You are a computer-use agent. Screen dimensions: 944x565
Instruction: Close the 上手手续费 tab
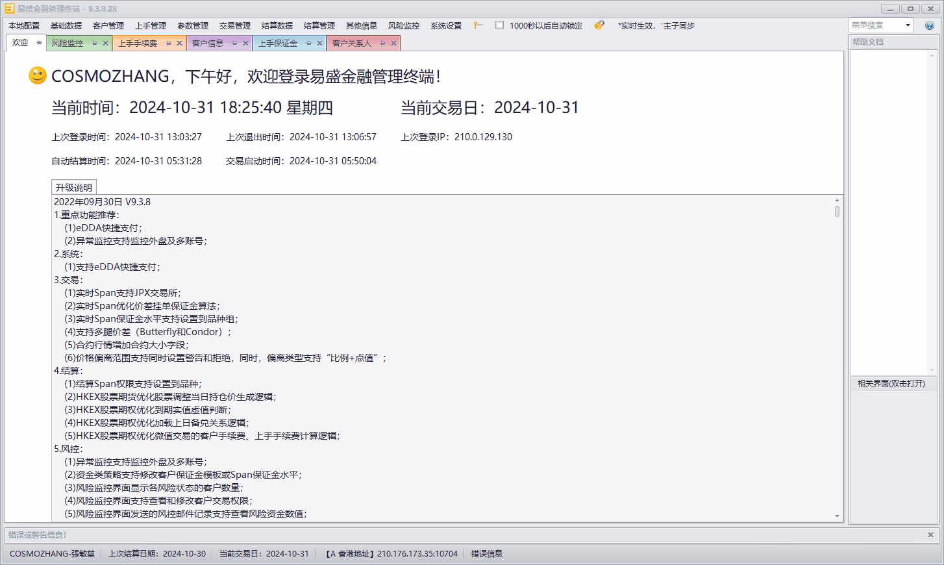(179, 44)
